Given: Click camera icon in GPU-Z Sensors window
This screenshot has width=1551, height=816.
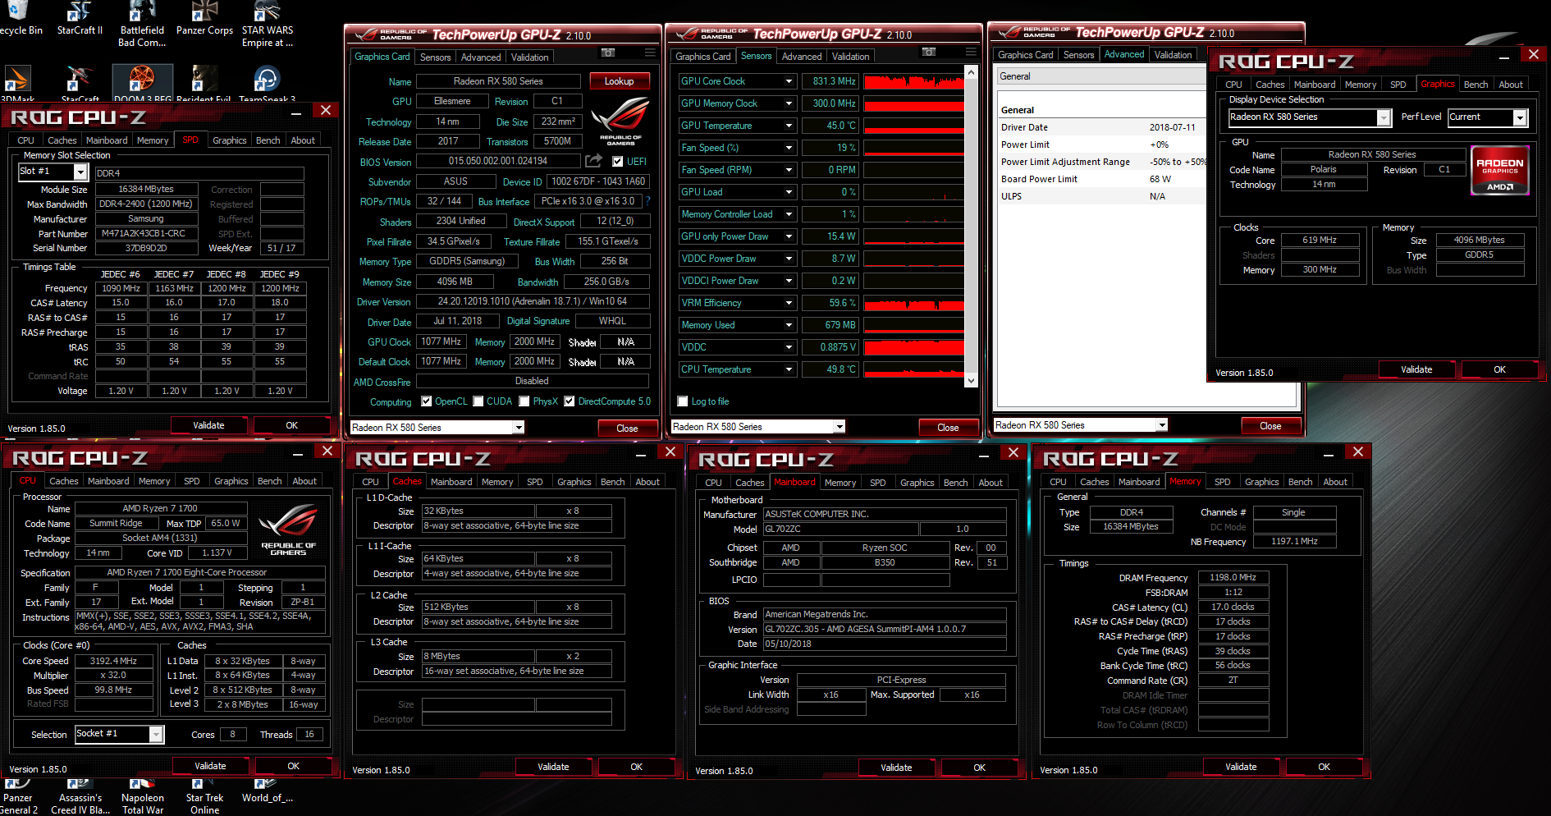Looking at the screenshot, I should point(929,52).
